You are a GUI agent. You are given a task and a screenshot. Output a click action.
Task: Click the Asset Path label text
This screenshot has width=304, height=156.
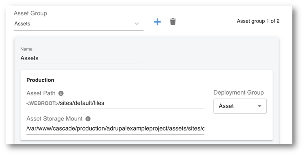41,93
